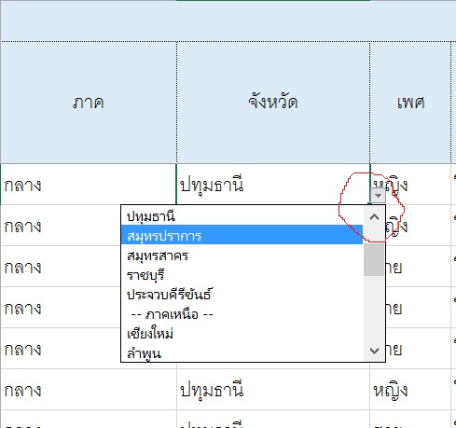This screenshot has height=428, width=456.
Task: Click the dropdown list scrollbar thumb
Action: pos(374,259)
